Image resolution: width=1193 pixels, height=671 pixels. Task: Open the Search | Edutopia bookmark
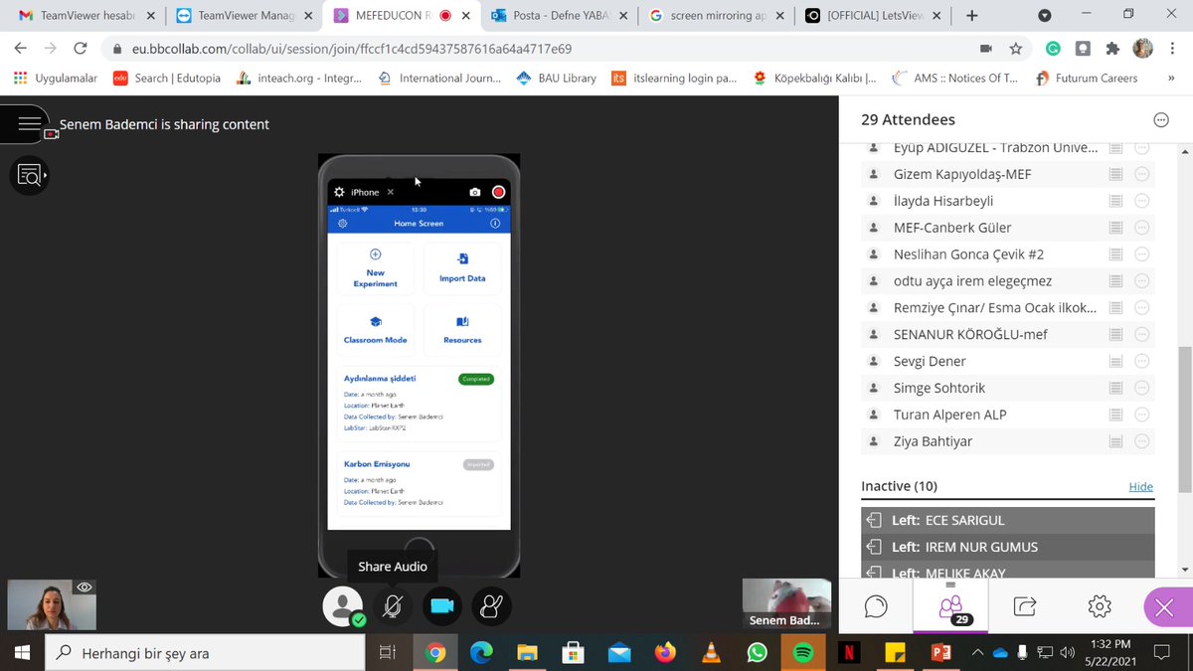coord(165,78)
